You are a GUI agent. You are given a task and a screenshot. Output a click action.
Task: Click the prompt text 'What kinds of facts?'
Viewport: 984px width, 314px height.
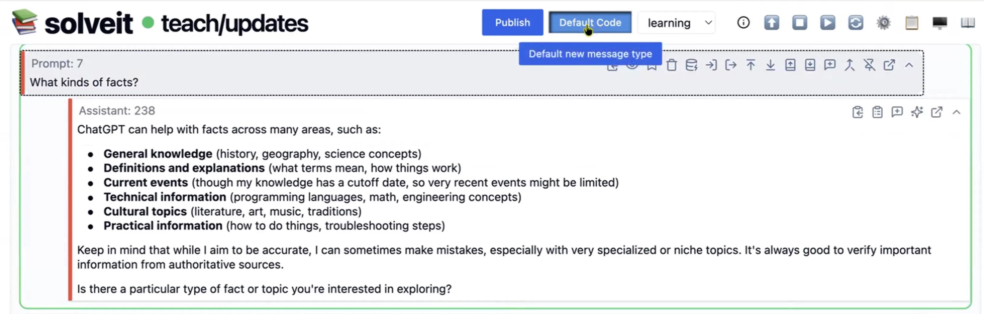(x=84, y=82)
